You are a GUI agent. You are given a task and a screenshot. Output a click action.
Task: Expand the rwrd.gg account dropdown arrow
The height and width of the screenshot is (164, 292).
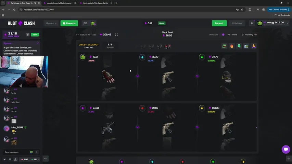pos(287,23)
